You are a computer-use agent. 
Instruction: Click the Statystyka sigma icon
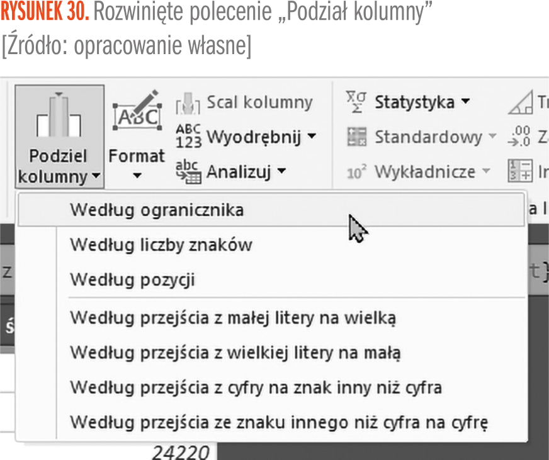pos(356,102)
